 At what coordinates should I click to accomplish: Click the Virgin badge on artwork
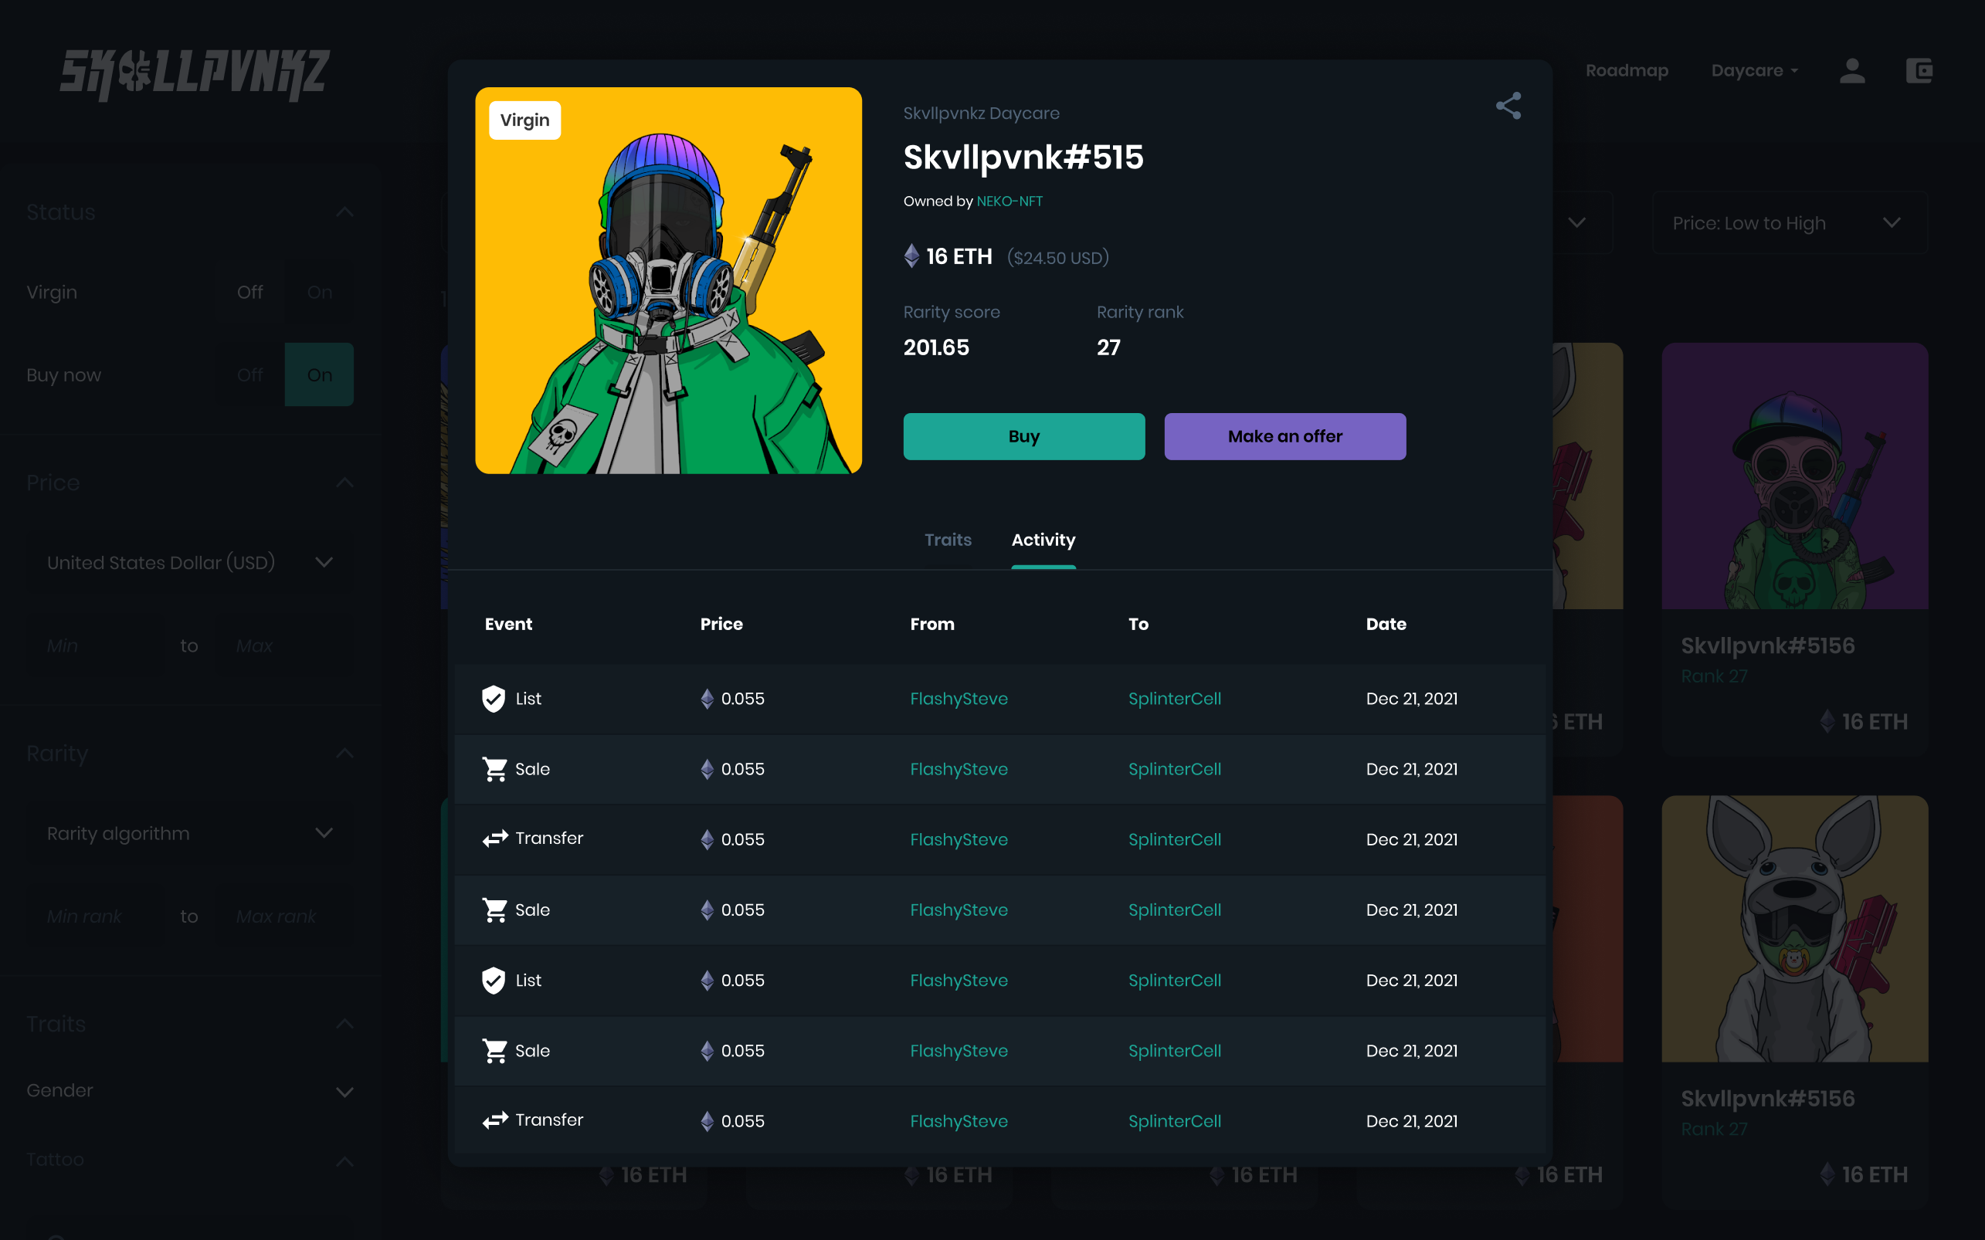coord(525,120)
